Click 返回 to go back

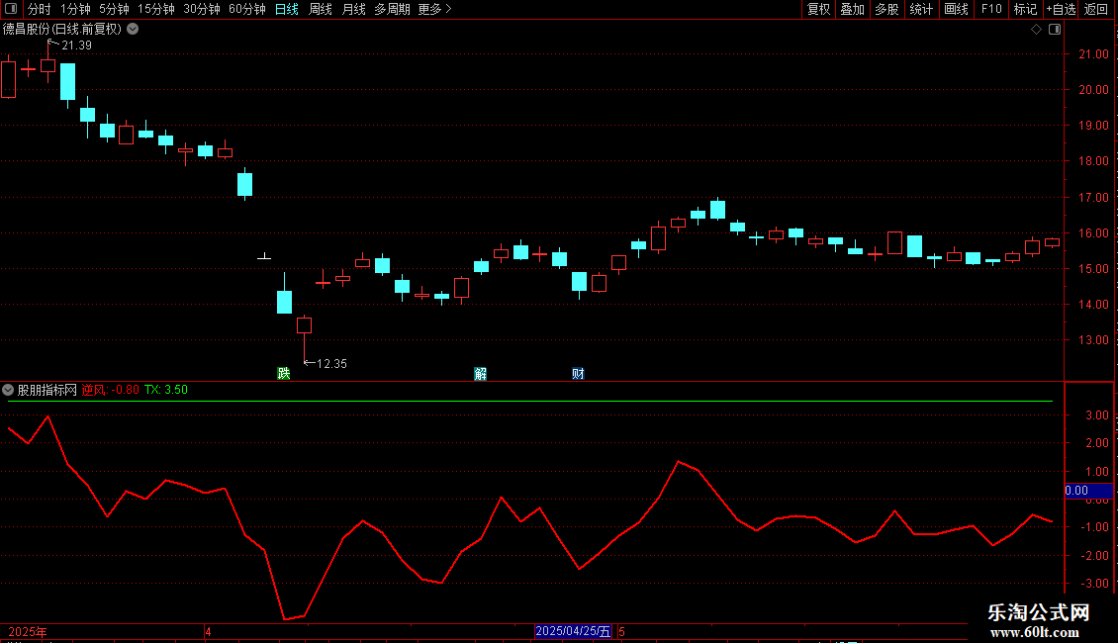coord(1096,9)
